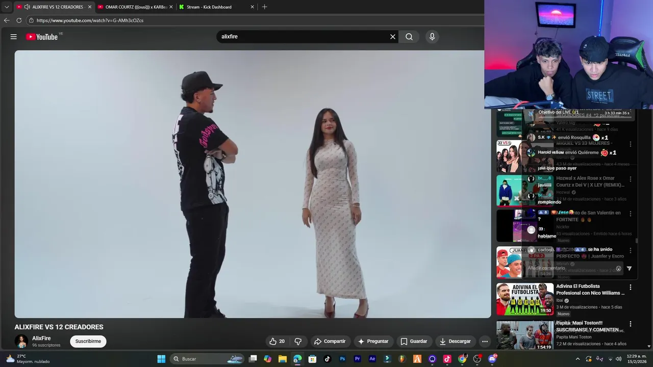
Task: Go to the YouTube home logo
Action: pyautogui.click(x=42, y=37)
